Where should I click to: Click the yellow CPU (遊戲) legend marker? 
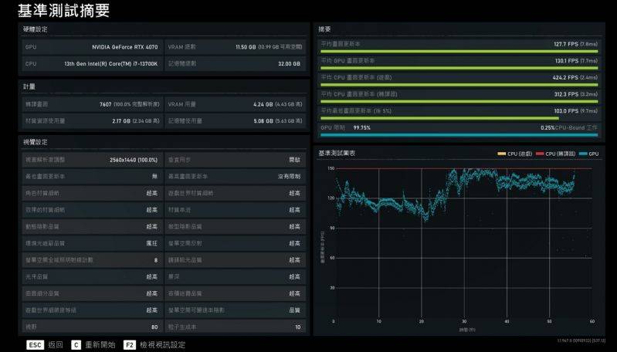502,154
